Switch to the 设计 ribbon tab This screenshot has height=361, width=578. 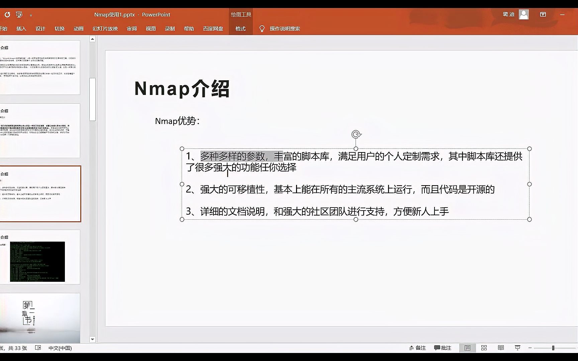[x=40, y=29]
